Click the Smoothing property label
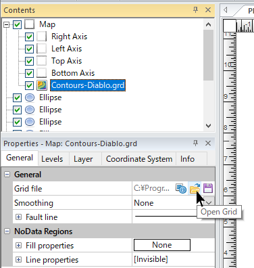The image size is (254, 268). point(34,203)
